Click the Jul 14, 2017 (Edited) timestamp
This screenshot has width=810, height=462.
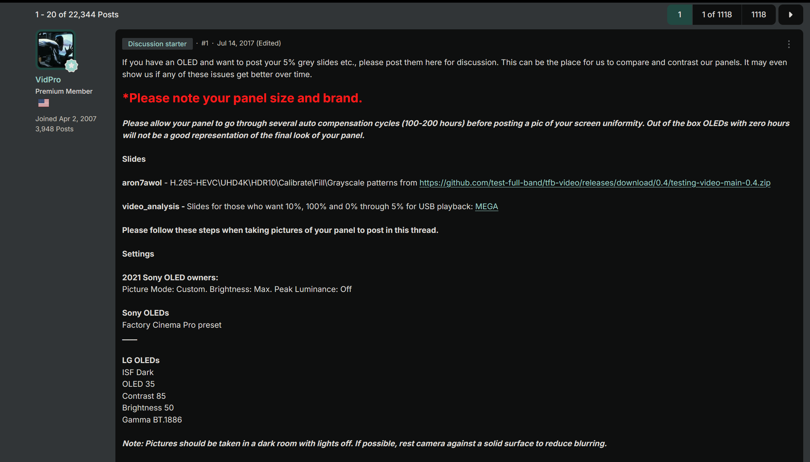[249, 43]
